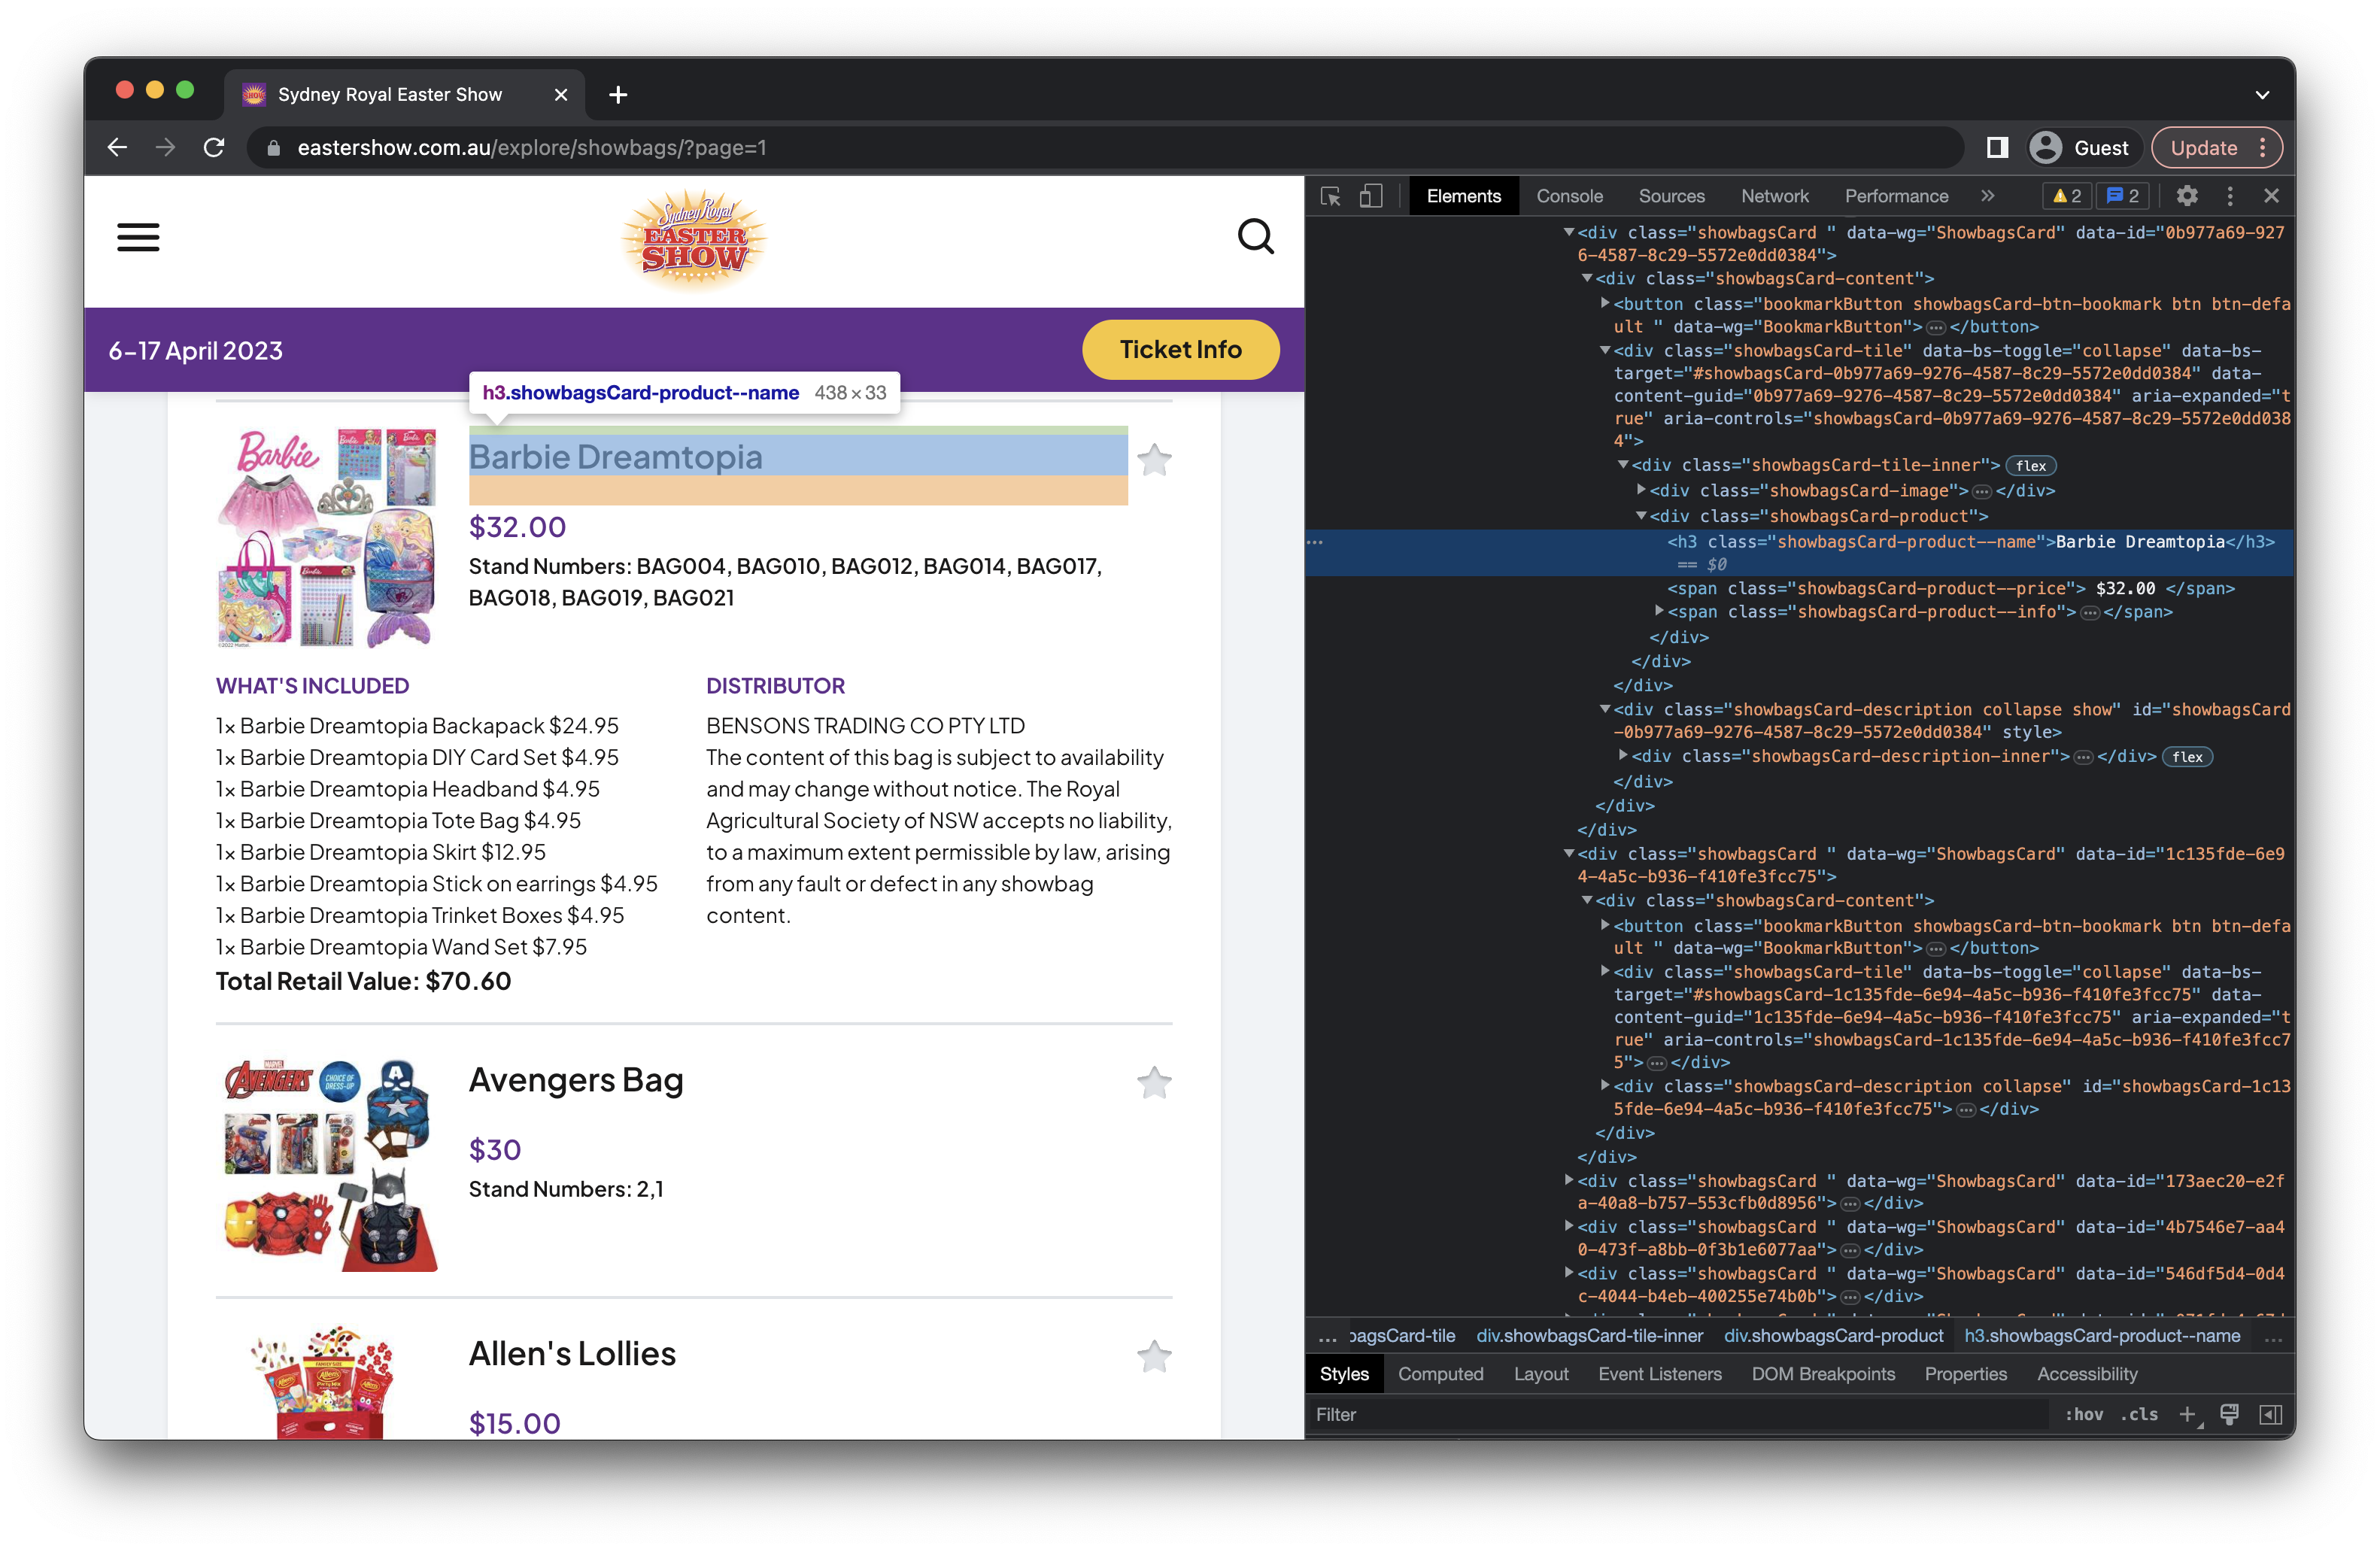Click the flex badge on description-inner div
The height and width of the screenshot is (1551, 2380).
pyautogui.click(x=2187, y=757)
